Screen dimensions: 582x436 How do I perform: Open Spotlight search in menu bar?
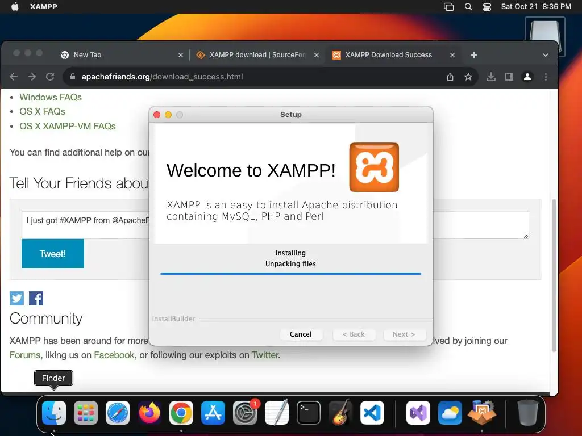pyautogui.click(x=468, y=7)
